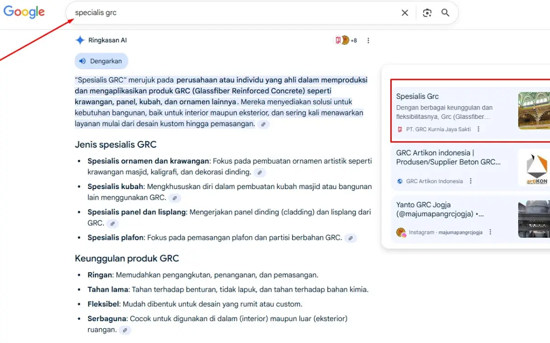Open options for PT. GRC Kurnia Jaya Sakti
Image resolution: width=550 pixels, height=343 pixels.
[479, 130]
